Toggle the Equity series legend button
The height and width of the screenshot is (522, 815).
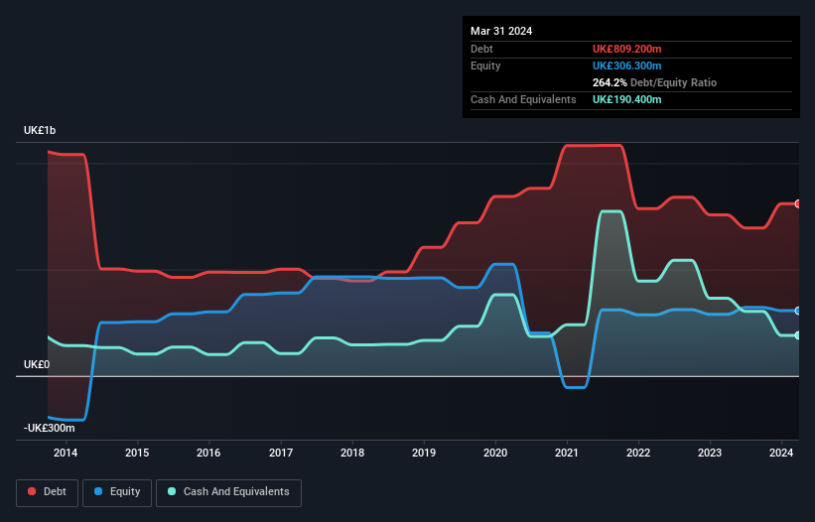pos(117,492)
